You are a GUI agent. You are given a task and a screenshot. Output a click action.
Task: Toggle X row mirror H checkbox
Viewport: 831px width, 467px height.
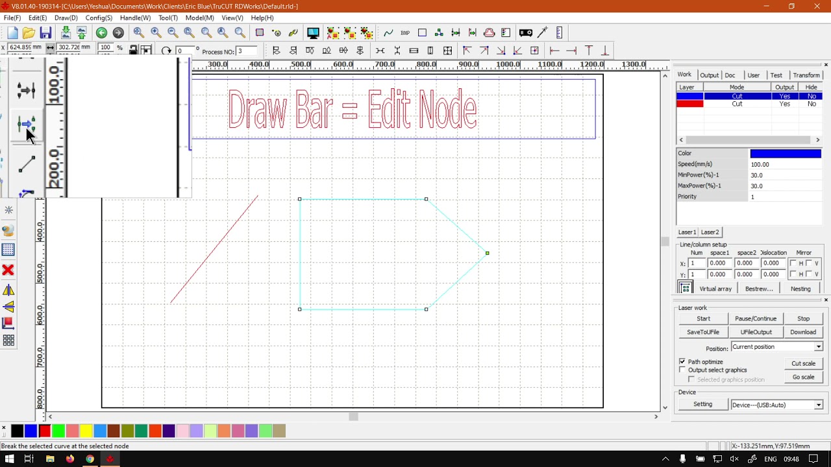point(793,263)
